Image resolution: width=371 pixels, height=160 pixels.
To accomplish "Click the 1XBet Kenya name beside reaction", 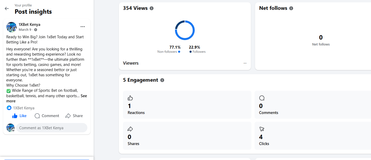I will 24,108.
